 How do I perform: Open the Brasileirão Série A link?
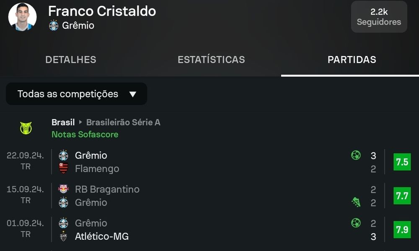pos(123,122)
